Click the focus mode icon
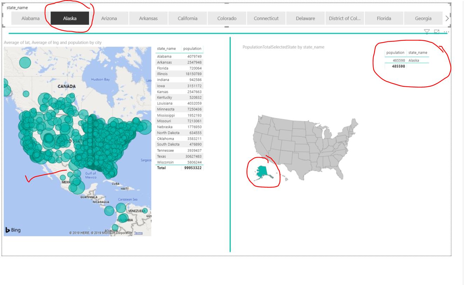The height and width of the screenshot is (285, 465). click(x=437, y=32)
